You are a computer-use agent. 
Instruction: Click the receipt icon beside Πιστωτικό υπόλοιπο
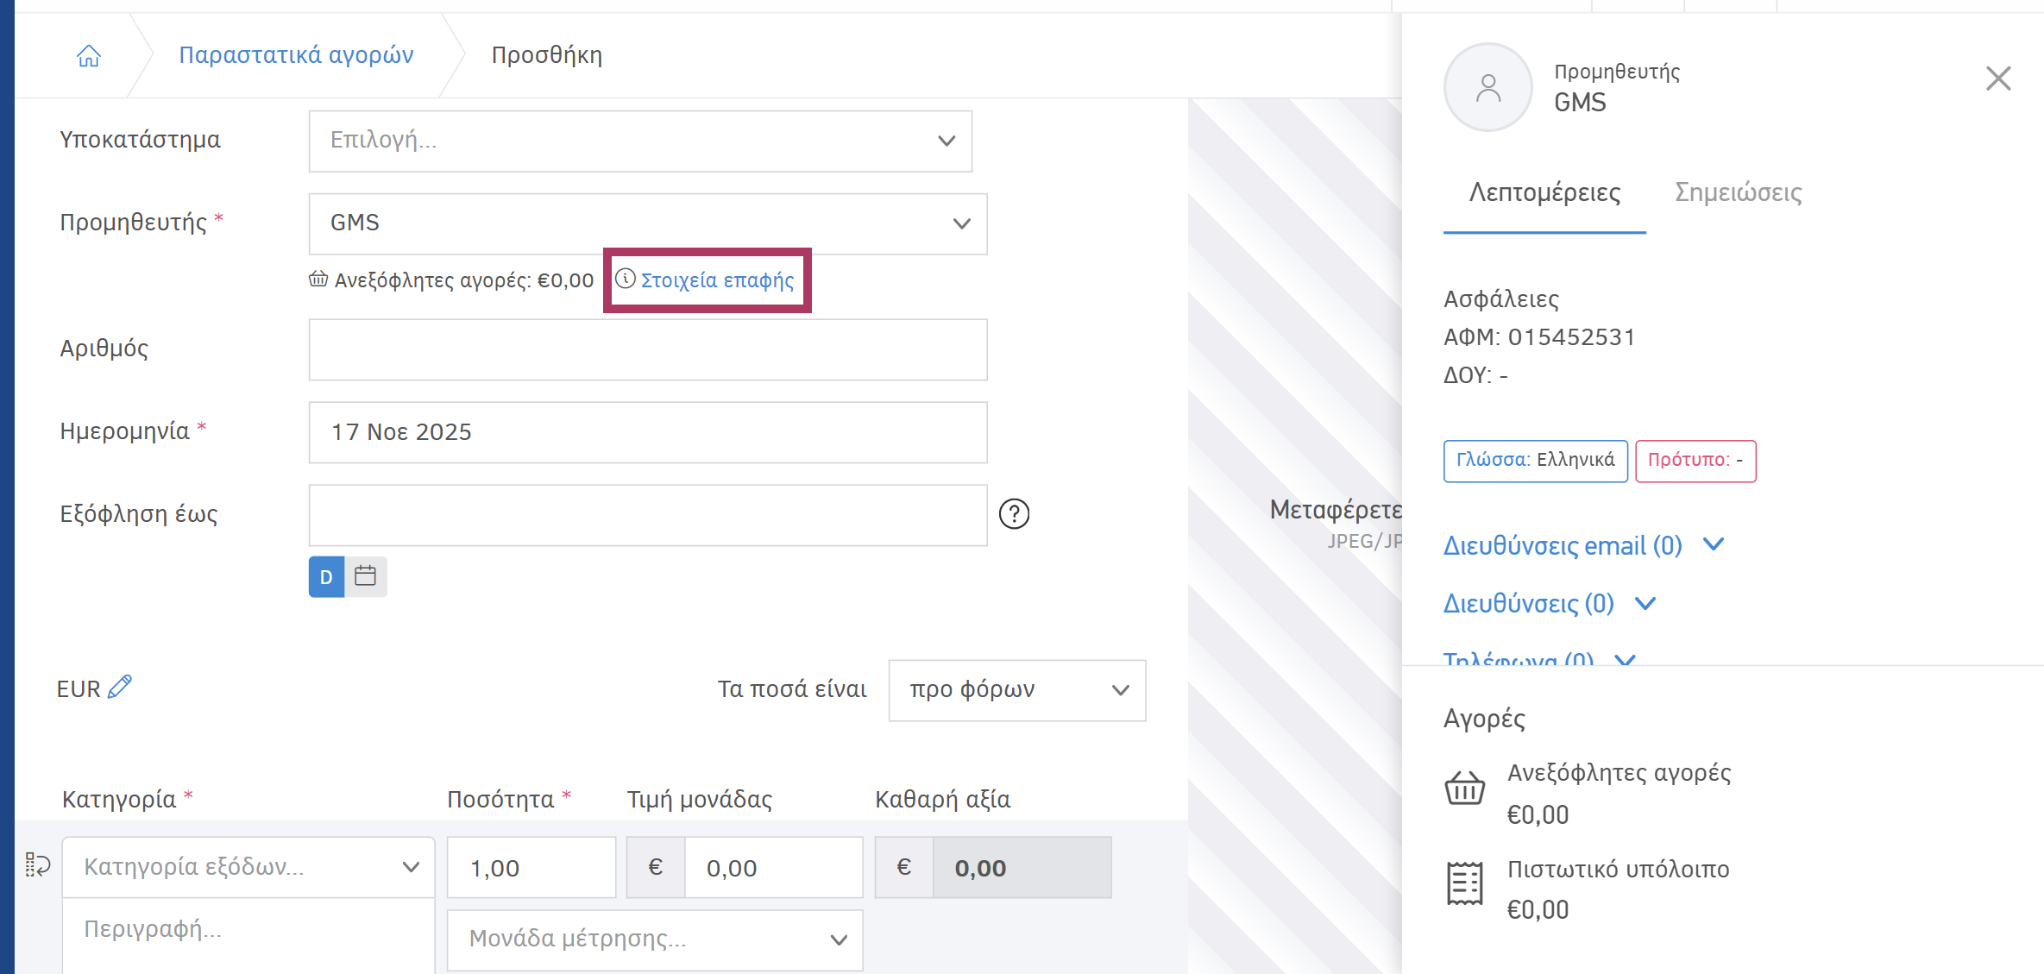pos(1464,883)
